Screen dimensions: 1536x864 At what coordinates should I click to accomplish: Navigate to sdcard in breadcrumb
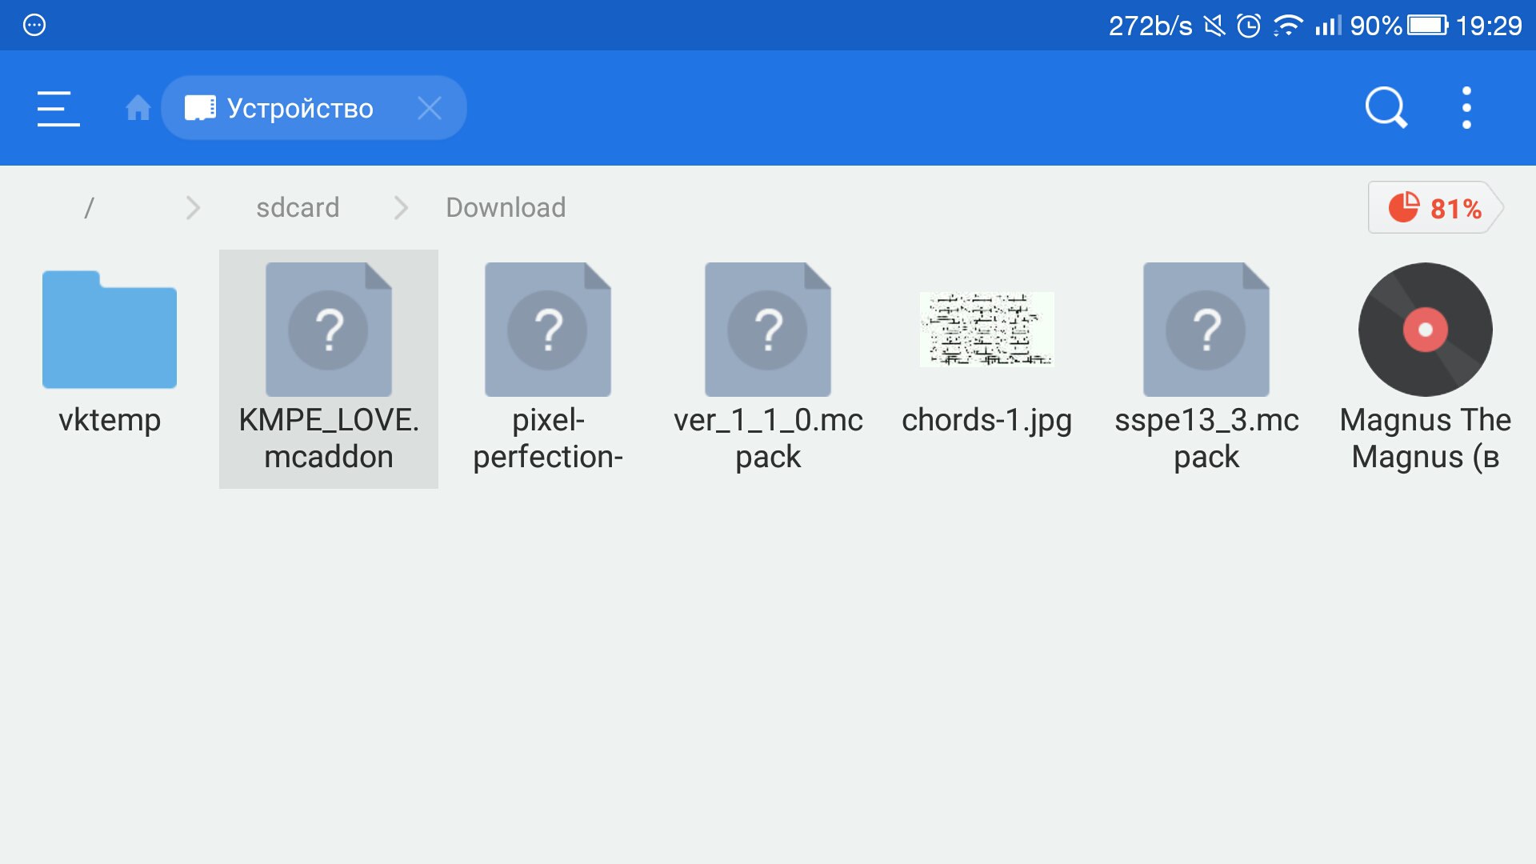[298, 208]
